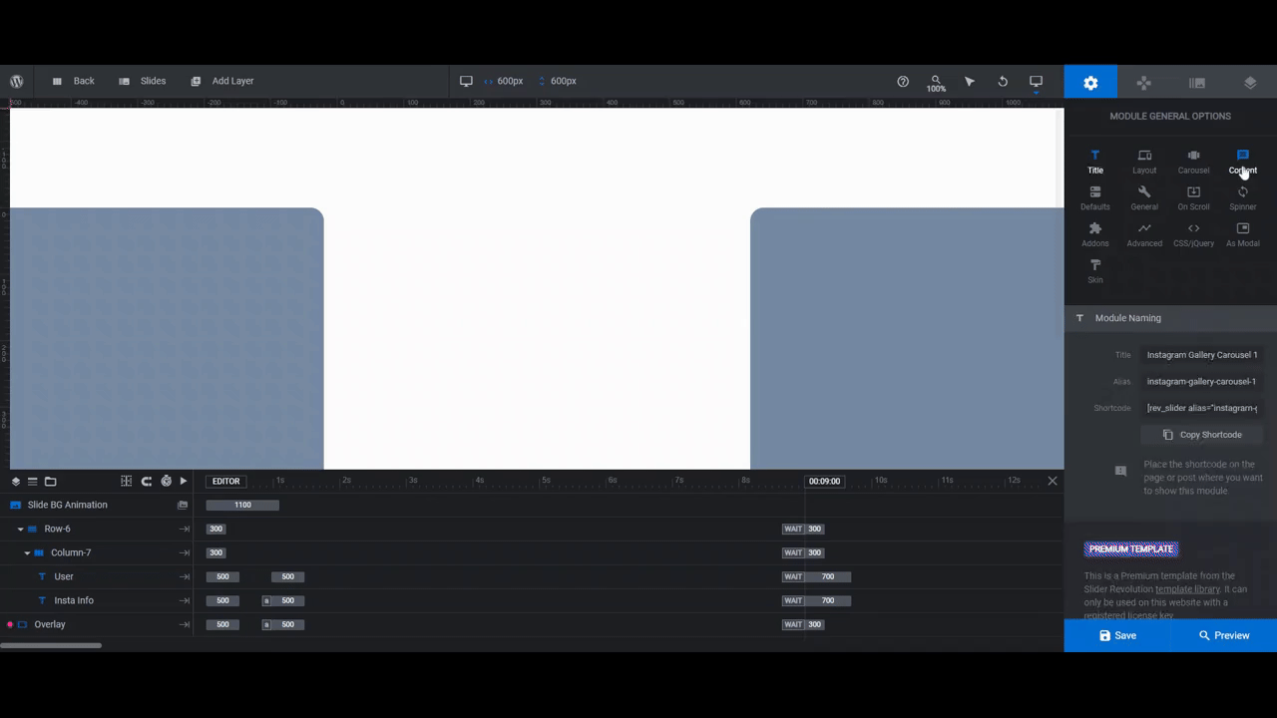Click the timeline layers stack icon

pyautogui.click(x=16, y=482)
